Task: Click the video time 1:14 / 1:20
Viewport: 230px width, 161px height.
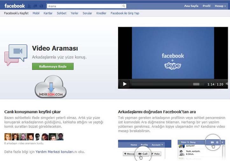Action: pos(215,84)
